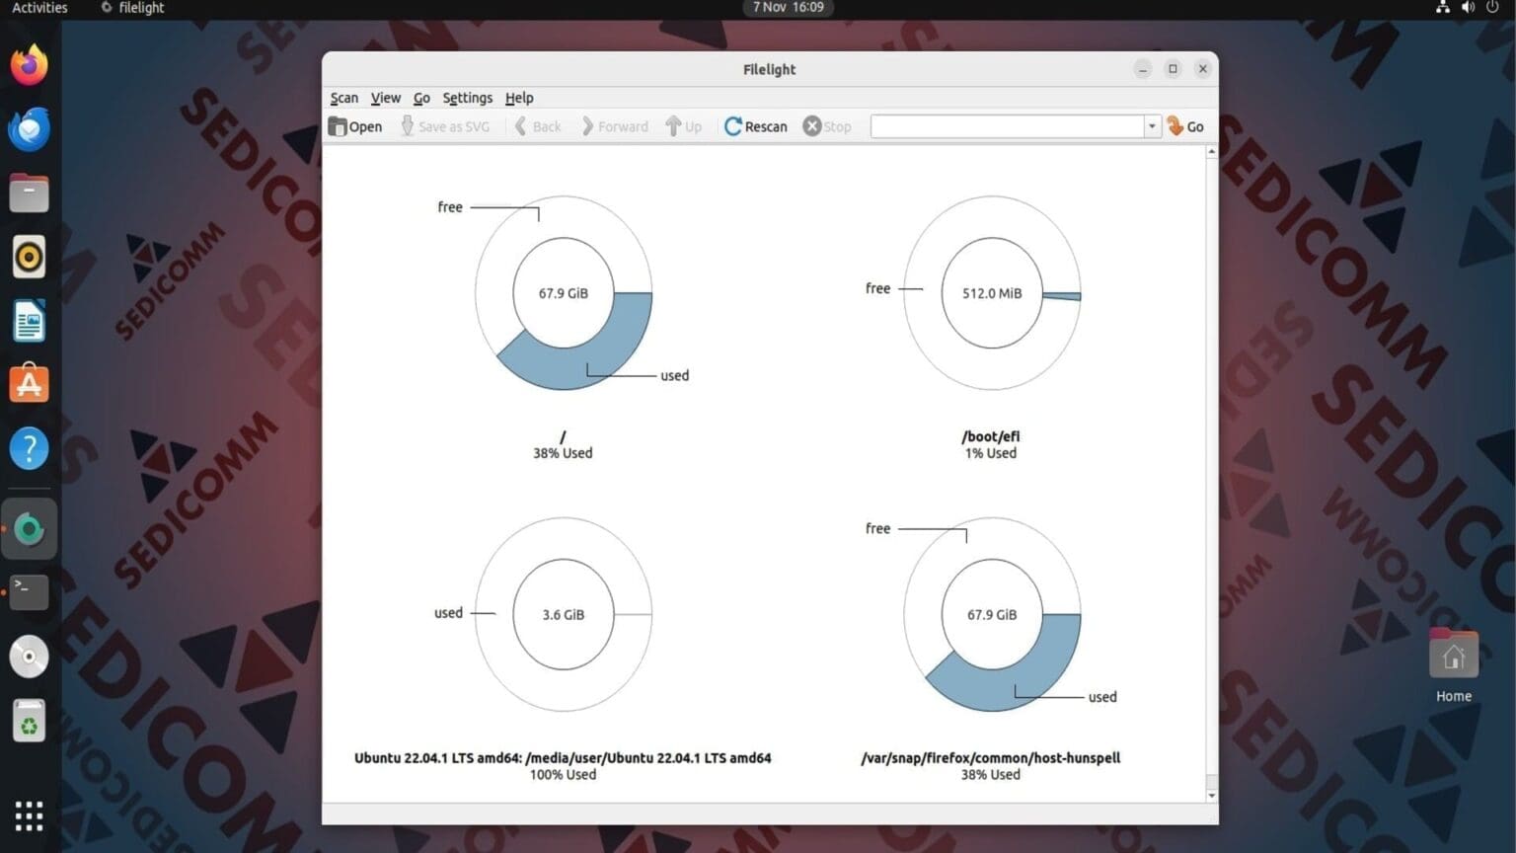1516x853 pixels.
Task: Open the clock and calendar in top bar
Action: point(788,8)
